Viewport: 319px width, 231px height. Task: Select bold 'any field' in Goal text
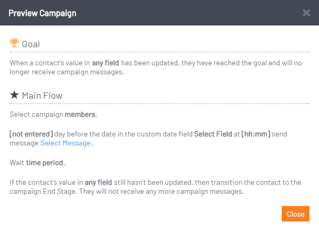click(105, 63)
